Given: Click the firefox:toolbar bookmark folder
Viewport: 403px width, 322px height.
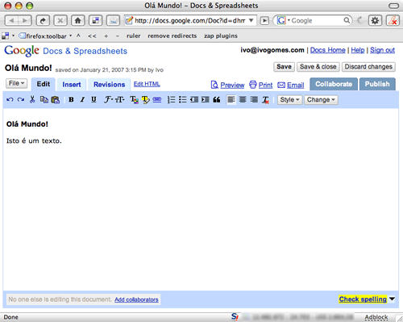Looking at the screenshot, I should 46,36.
